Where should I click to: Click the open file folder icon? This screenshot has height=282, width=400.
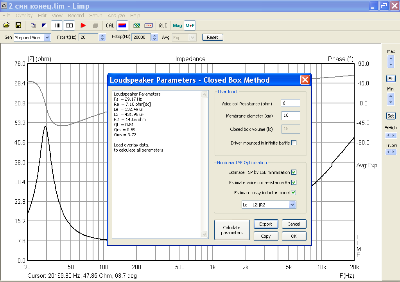pyautogui.click(x=6, y=25)
